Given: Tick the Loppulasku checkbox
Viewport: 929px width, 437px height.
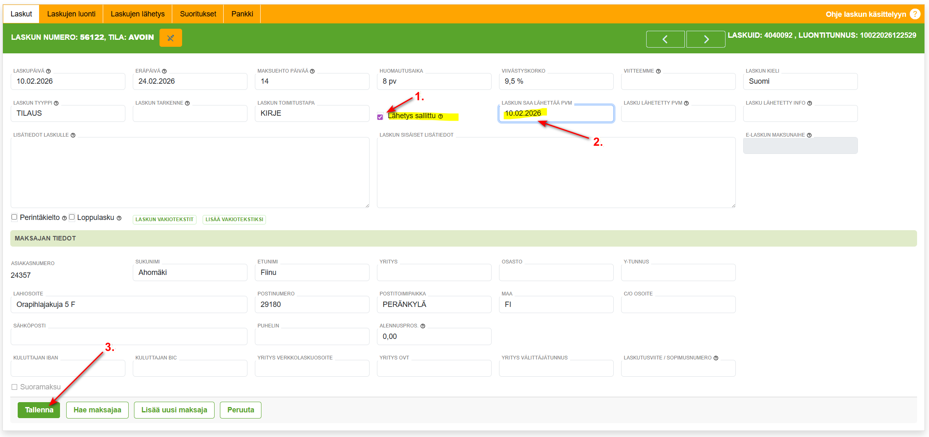Looking at the screenshot, I should click(x=72, y=217).
